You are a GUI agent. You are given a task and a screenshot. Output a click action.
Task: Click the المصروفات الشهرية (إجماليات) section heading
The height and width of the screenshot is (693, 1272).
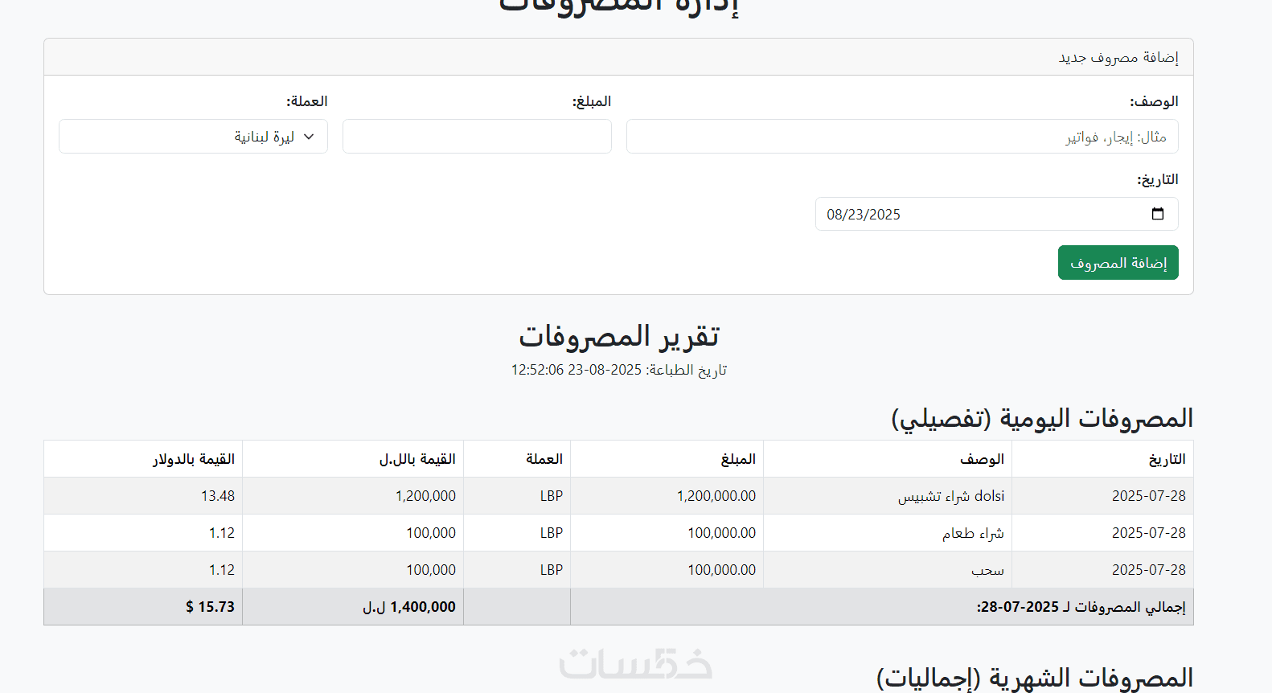tap(1035, 678)
